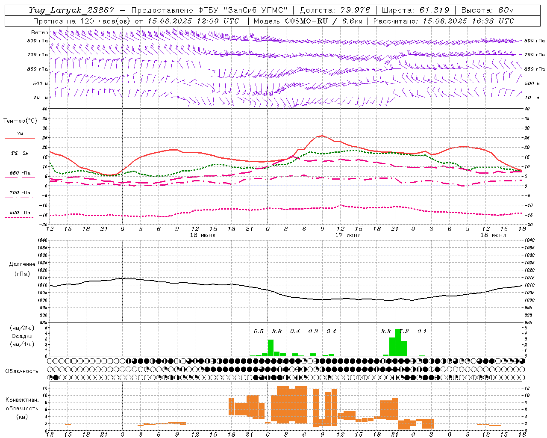The image size is (547, 438).
Task: Click the forecast length text Прогноз на 120 часа(ов)
Action: tap(82, 21)
